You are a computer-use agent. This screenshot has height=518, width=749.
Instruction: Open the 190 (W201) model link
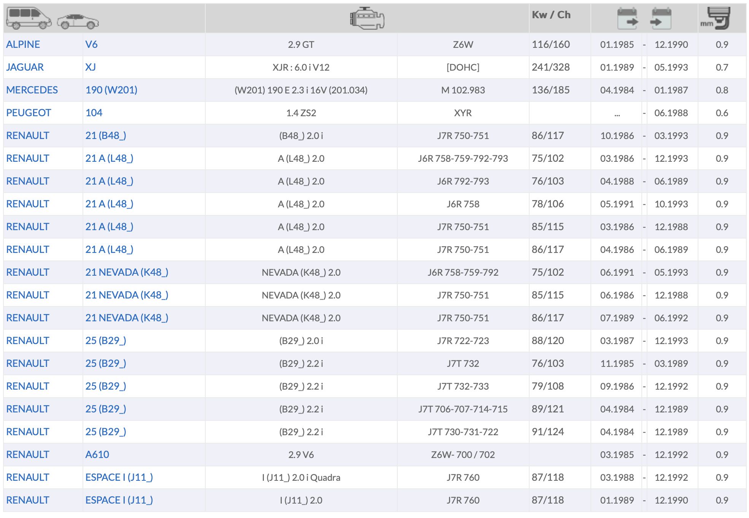(x=111, y=90)
